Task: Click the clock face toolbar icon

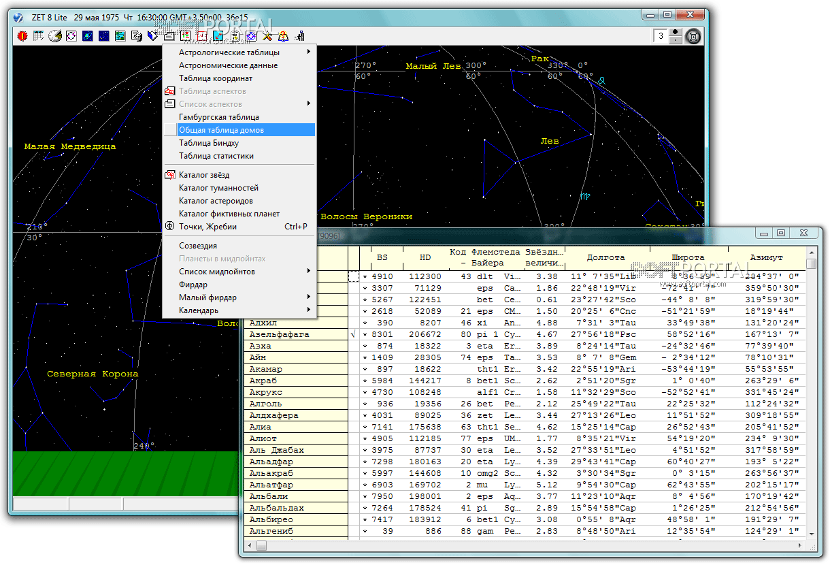Action: 202,36
